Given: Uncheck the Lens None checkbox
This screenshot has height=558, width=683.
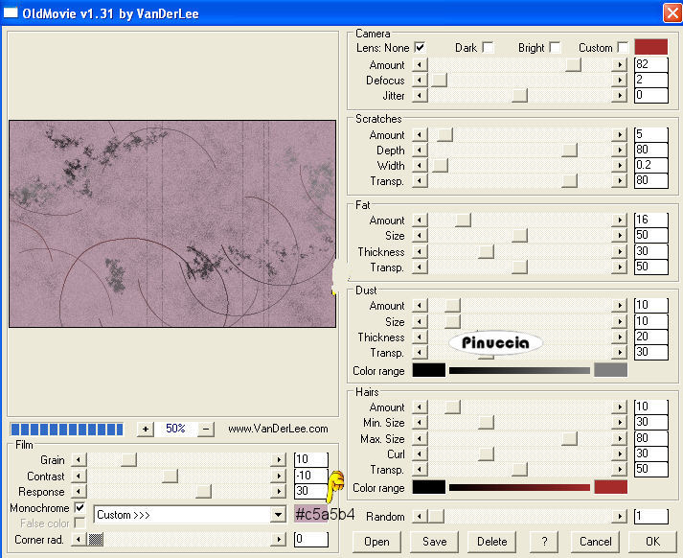Looking at the screenshot, I should tap(420, 47).
